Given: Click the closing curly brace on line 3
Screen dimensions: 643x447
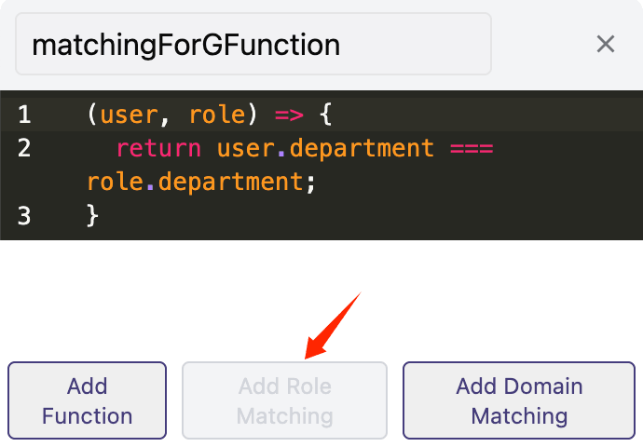Looking at the screenshot, I should tap(92, 216).
